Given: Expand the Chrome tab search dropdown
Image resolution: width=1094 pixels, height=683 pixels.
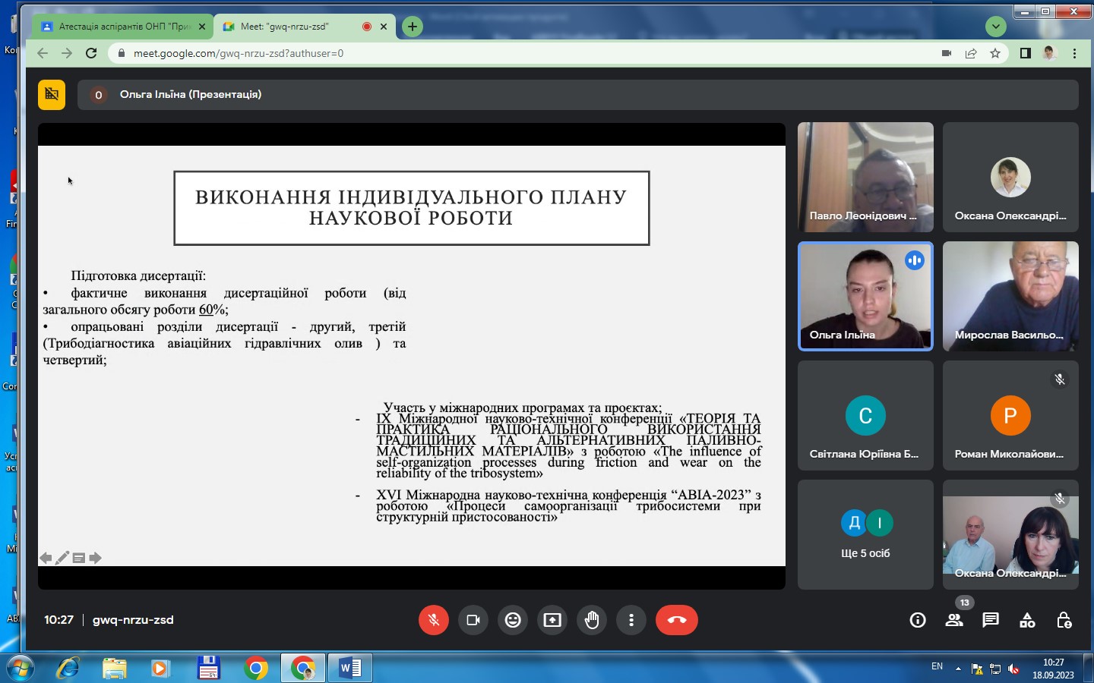Looking at the screenshot, I should click(995, 27).
